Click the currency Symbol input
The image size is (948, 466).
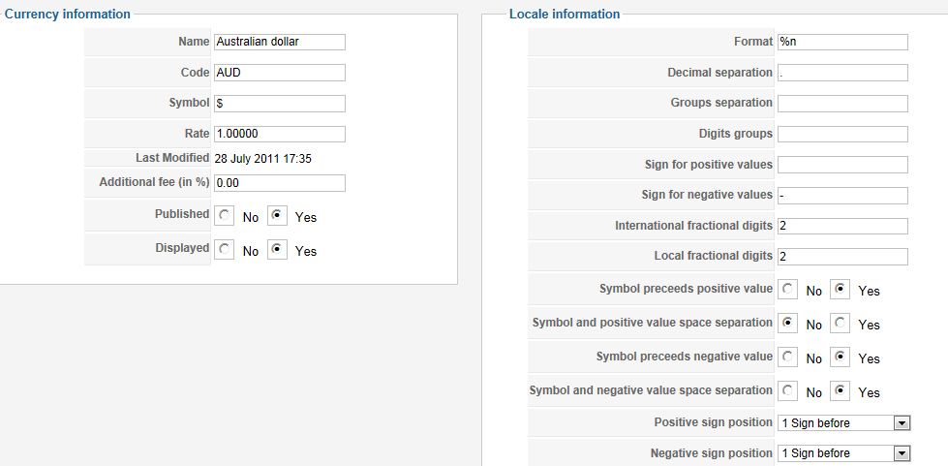click(x=279, y=103)
